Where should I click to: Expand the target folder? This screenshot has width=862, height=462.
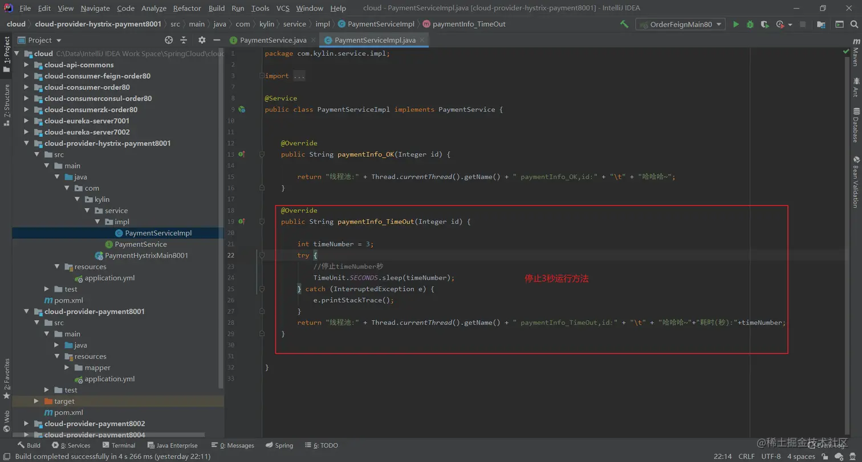tap(36, 402)
